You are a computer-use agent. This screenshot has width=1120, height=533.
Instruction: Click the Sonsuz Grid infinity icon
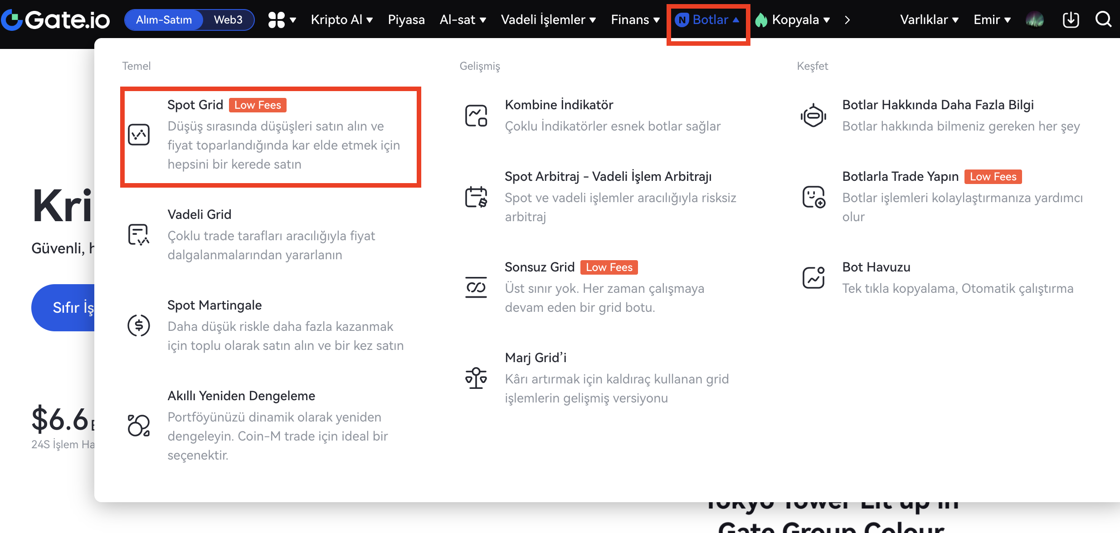coord(476,287)
